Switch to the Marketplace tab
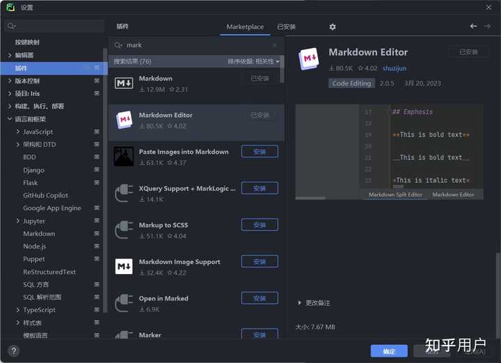The width and height of the screenshot is (501, 363). [x=245, y=27]
